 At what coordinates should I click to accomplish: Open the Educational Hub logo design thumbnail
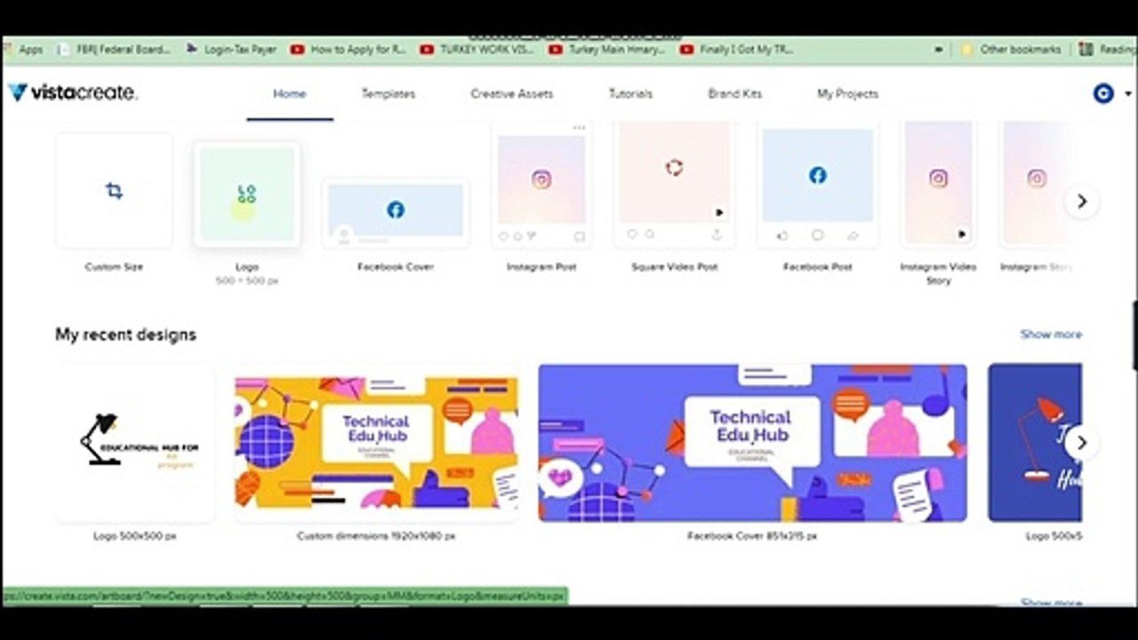[x=135, y=443]
